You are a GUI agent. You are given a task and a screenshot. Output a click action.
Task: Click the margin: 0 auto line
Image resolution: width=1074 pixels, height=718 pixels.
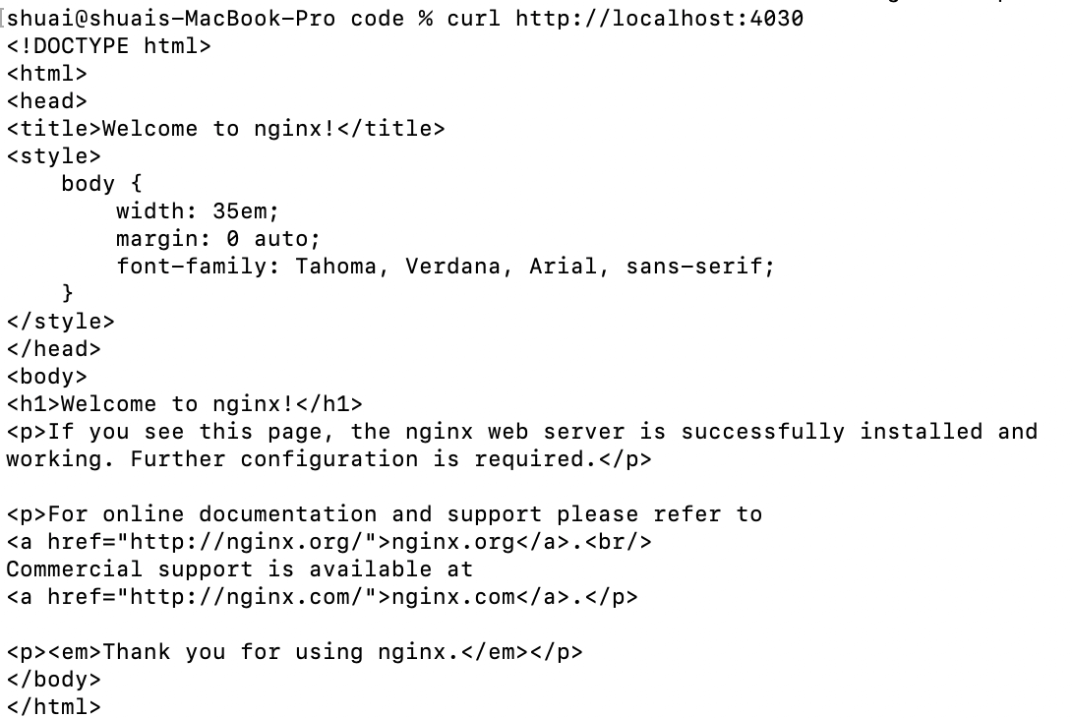pos(217,239)
